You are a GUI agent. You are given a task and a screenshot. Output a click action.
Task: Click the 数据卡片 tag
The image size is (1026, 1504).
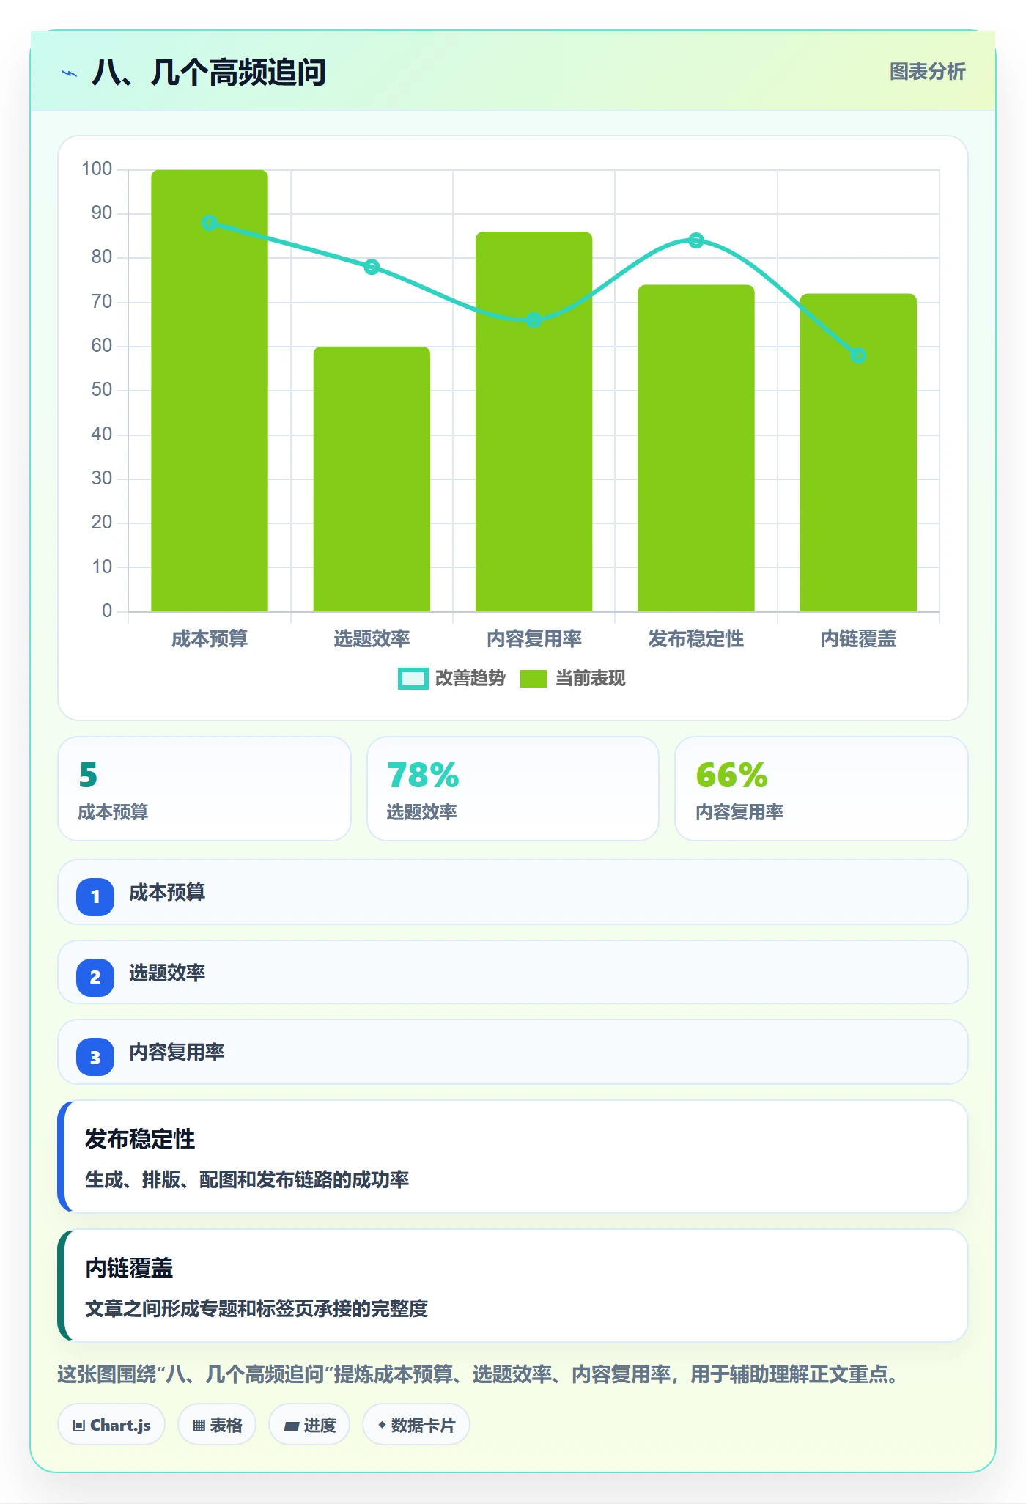(x=416, y=1425)
